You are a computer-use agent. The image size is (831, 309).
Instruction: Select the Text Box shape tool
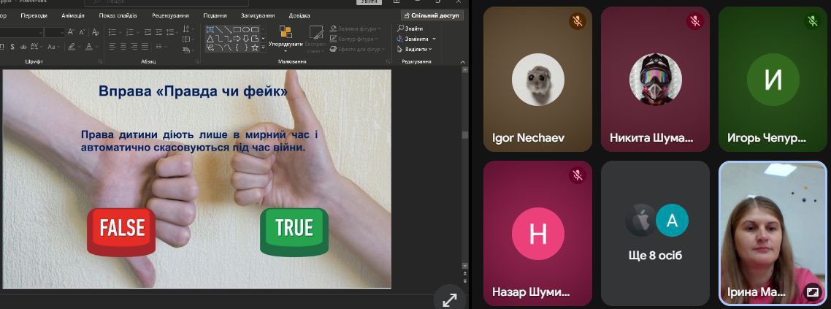pyautogui.click(x=210, y=29)
